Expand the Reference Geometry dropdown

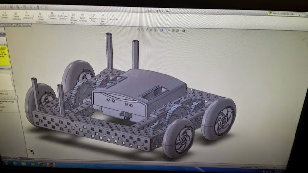[x=63, y=16]
